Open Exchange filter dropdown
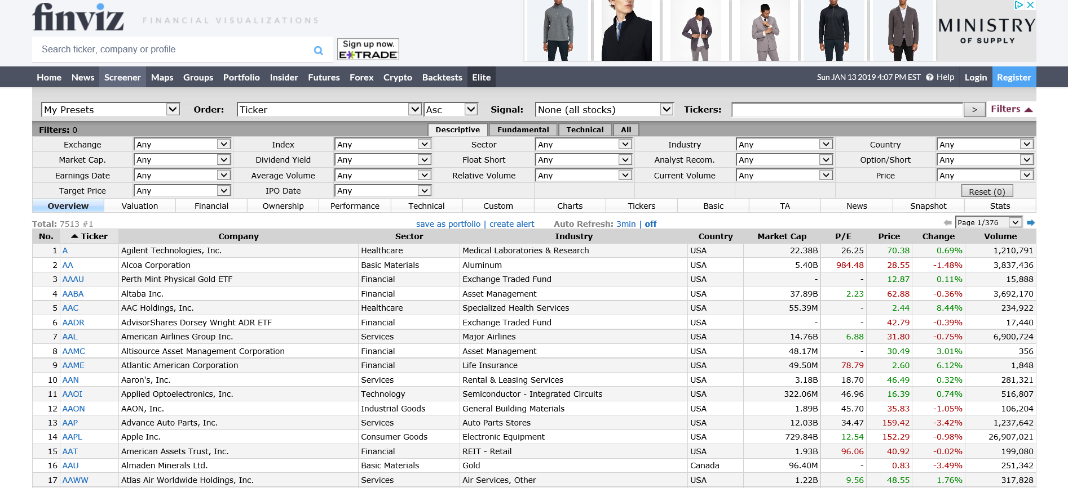 [182, 144]
